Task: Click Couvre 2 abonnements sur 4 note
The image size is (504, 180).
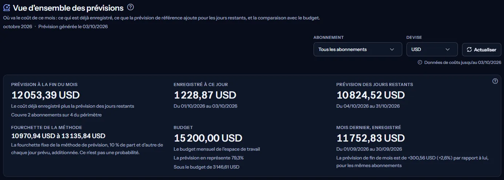Action: pyautogui.click(x=56, y=115)
